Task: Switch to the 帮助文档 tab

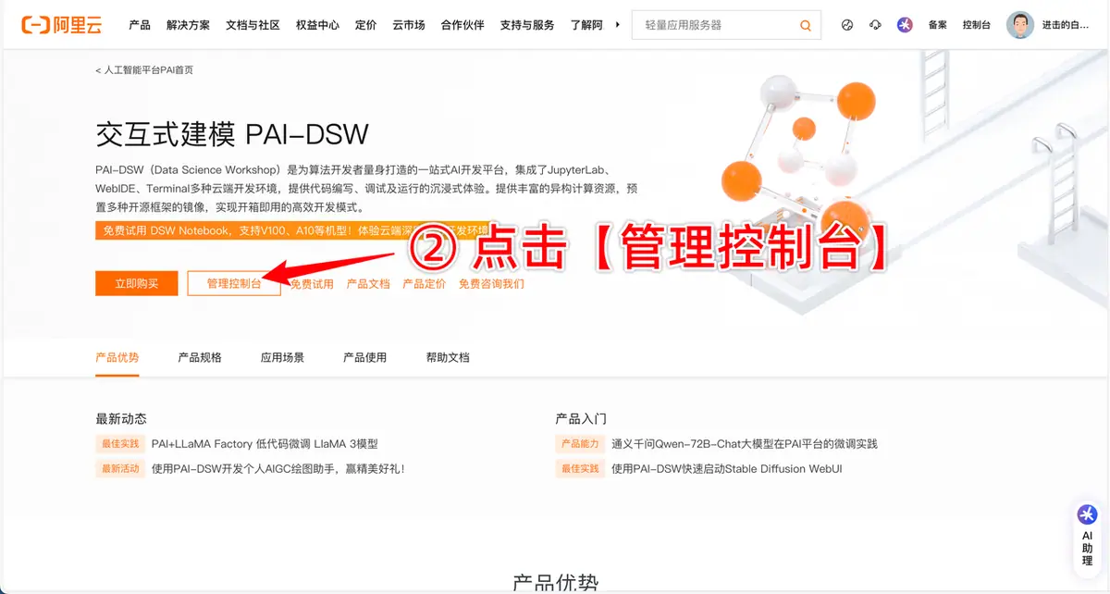Action: click(x=448, y=357)
